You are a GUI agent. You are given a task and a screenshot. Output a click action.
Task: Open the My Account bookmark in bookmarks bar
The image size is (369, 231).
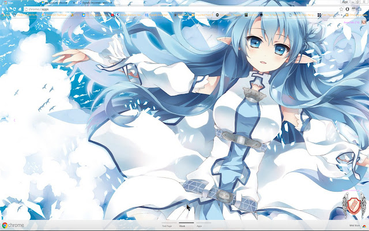click(95, 15)
